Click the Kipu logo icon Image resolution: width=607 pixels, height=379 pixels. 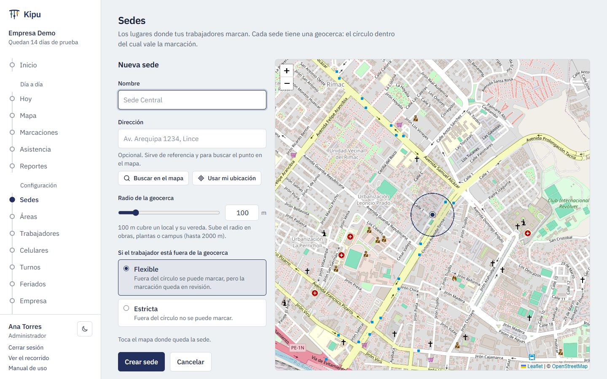[14, 14]
